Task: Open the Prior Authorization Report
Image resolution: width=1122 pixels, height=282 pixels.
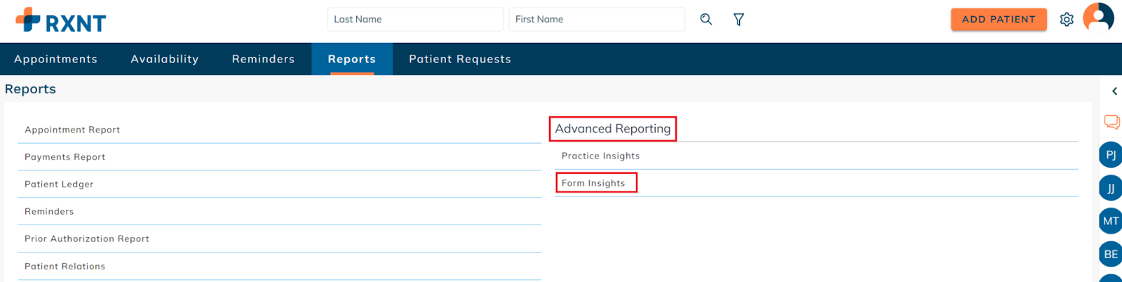Action: point(279,239)
